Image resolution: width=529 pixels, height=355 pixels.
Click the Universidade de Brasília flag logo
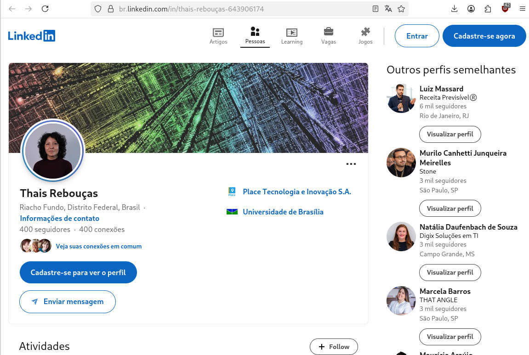[x=232, y=212]
